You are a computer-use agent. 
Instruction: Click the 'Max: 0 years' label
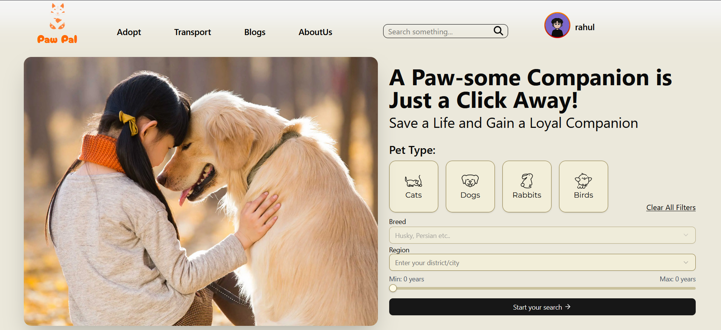pos(678,279)
